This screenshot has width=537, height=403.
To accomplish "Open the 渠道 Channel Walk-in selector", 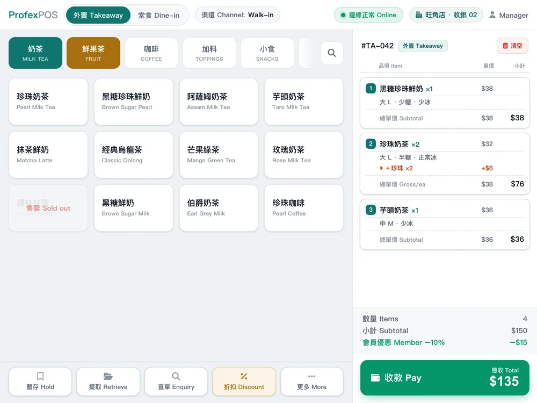I will coord(237,15).
